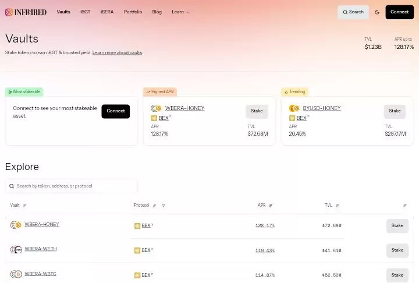Click 118.43% APR in WBERA-WETH row
This screenshot has height=283, width=419.
click(x=265, y=250)
